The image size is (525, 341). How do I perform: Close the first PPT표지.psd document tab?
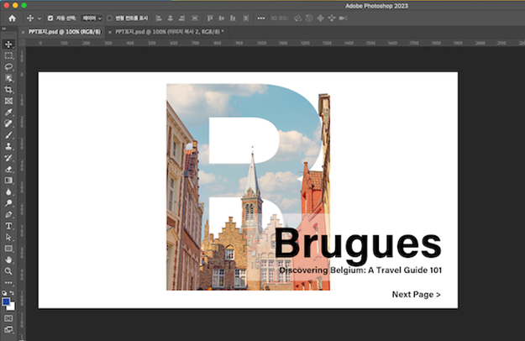[21, 31]
